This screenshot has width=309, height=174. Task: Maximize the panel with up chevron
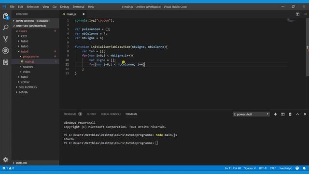pos(297,114)
